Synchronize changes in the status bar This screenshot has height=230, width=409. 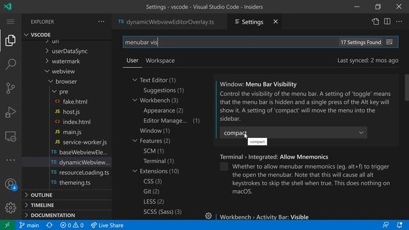pyautogui.click(x=49, y=225)
